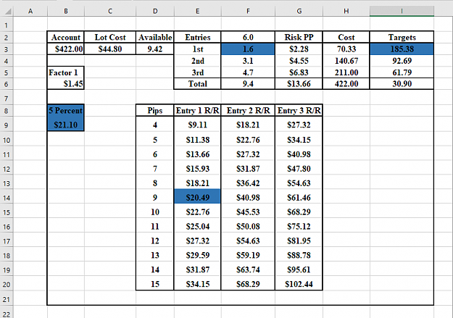Click the Entries header cell
The height and width of the screenshot is (318, 453).
click(198, 37)
